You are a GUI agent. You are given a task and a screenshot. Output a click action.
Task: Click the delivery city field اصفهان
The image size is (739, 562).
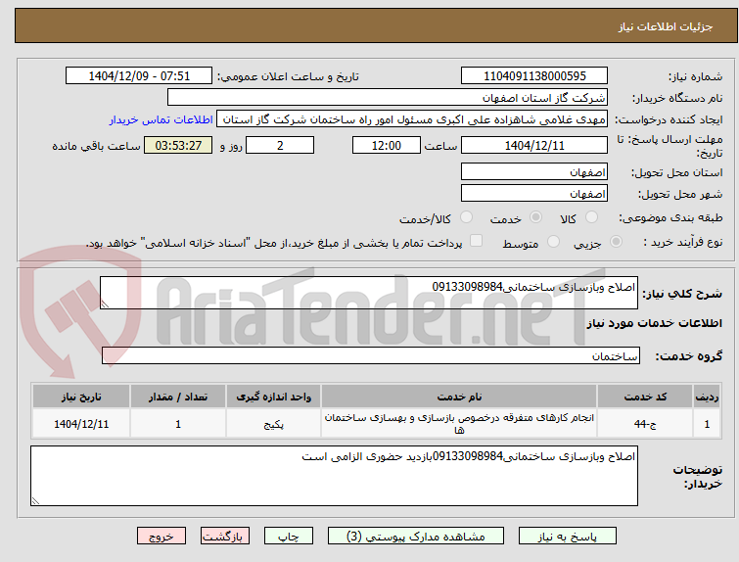534,193
